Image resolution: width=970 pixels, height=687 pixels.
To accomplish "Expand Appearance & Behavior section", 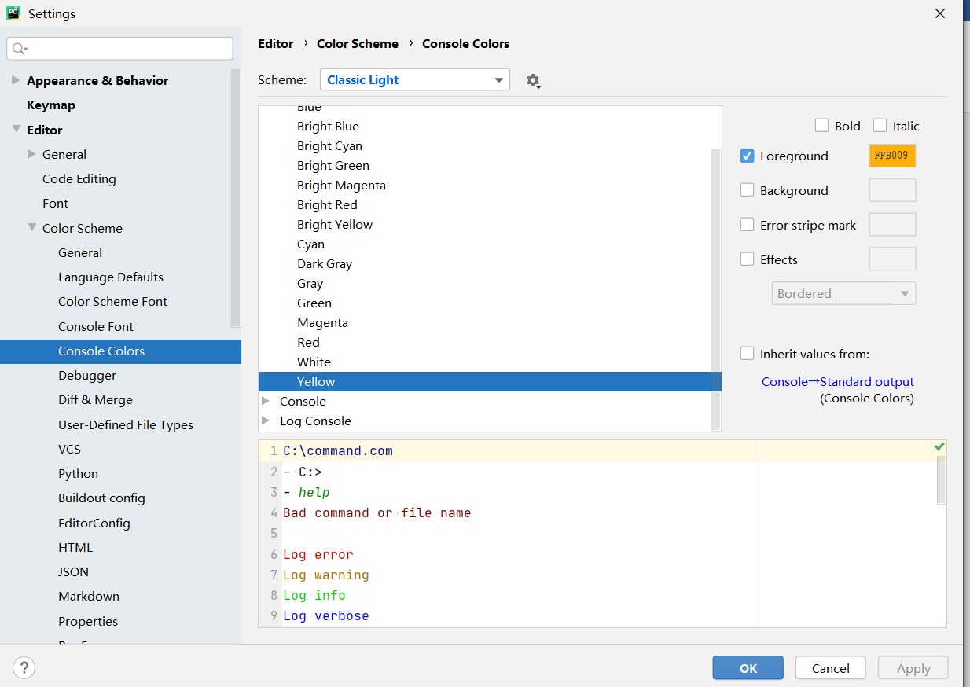I will pos(16,80).
